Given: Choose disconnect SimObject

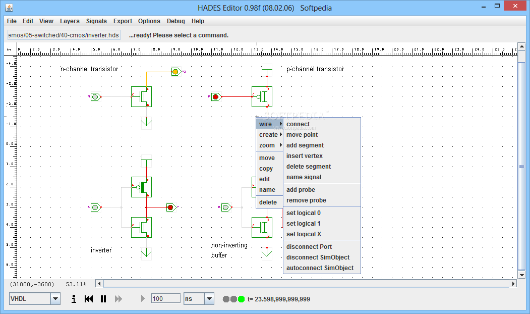Looking at the screenshot, I should tap(322, 257).
